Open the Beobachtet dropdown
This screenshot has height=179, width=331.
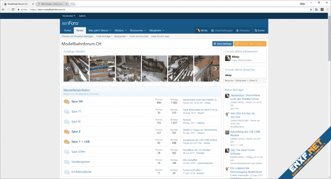click(127, 37)
